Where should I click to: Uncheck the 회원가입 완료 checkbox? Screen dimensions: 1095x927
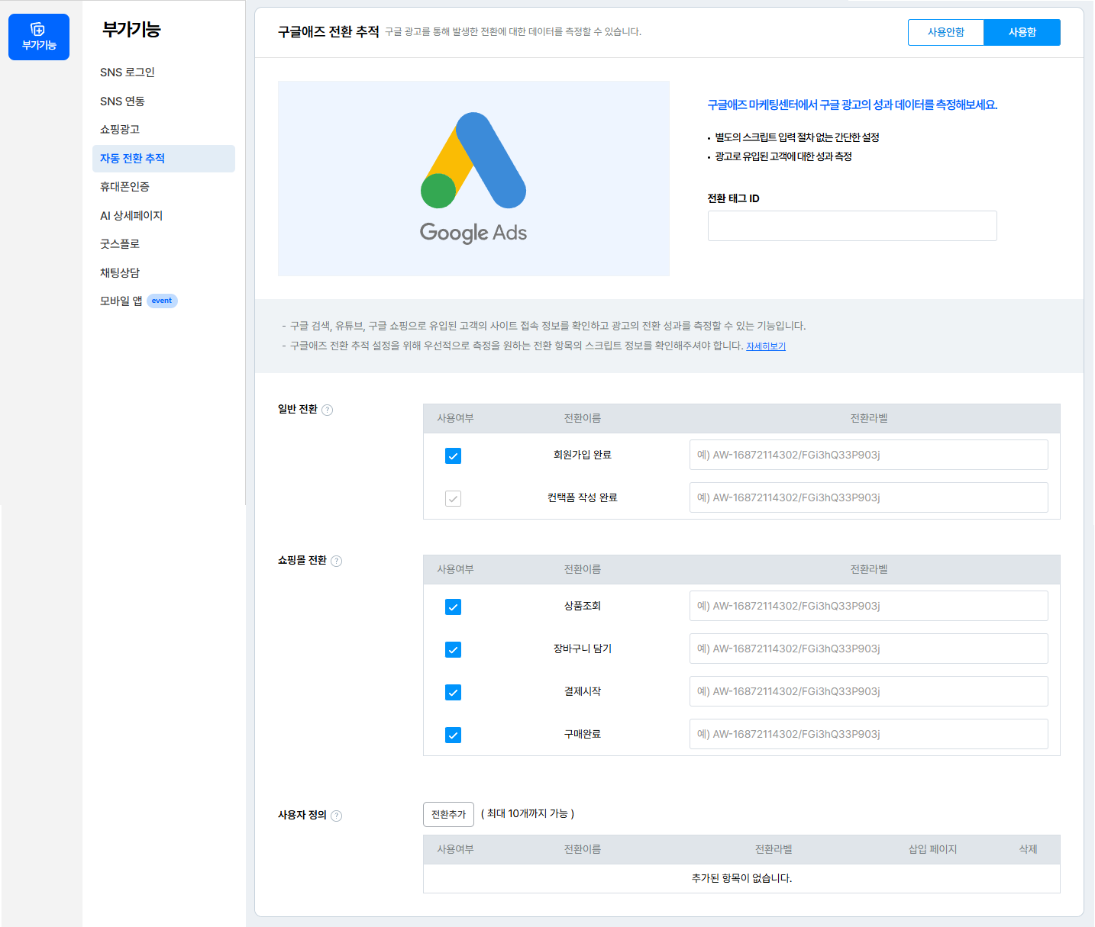click(x=453, y=455)
